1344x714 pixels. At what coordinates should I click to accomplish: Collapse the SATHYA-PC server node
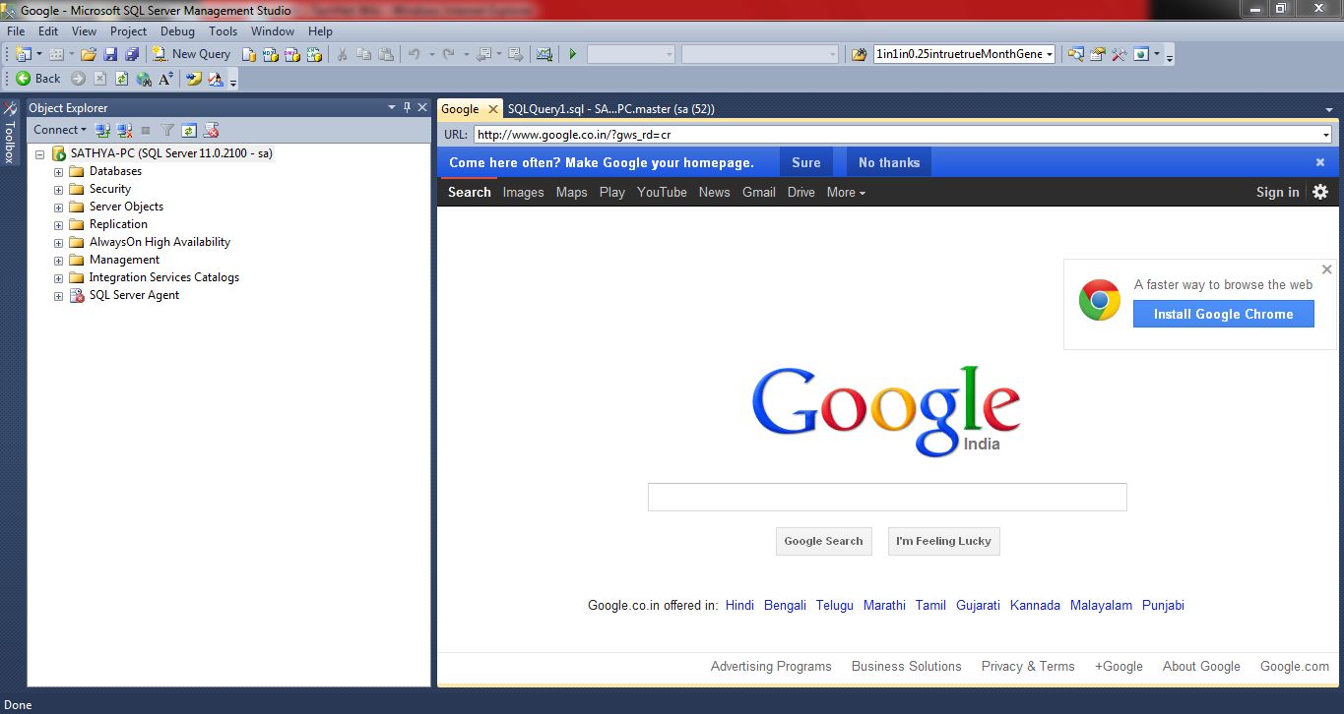click(x=40, y=153)
